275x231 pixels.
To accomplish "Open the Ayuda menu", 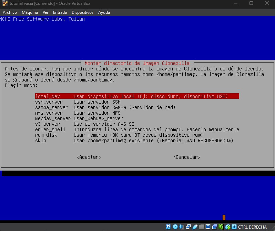I will [104, 12].
